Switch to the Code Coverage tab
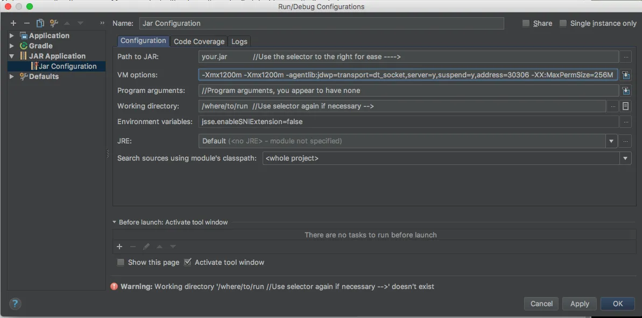Viewport: 642px width, 318px height. pos(199,41)
